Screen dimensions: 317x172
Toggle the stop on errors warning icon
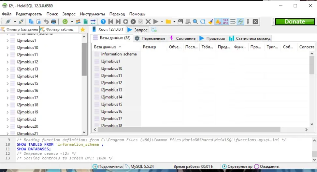coord(218,21)
